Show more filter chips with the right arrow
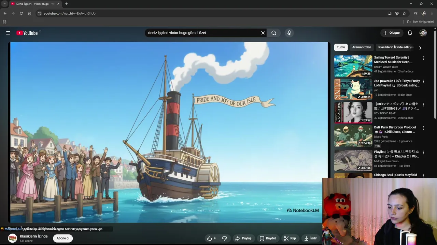 point(420,48)
